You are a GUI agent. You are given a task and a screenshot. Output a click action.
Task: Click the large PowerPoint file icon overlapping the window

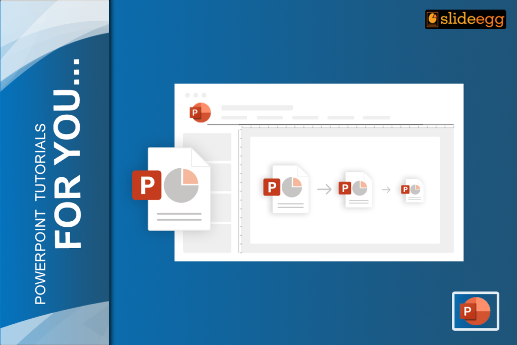click(x=172, y=188)
